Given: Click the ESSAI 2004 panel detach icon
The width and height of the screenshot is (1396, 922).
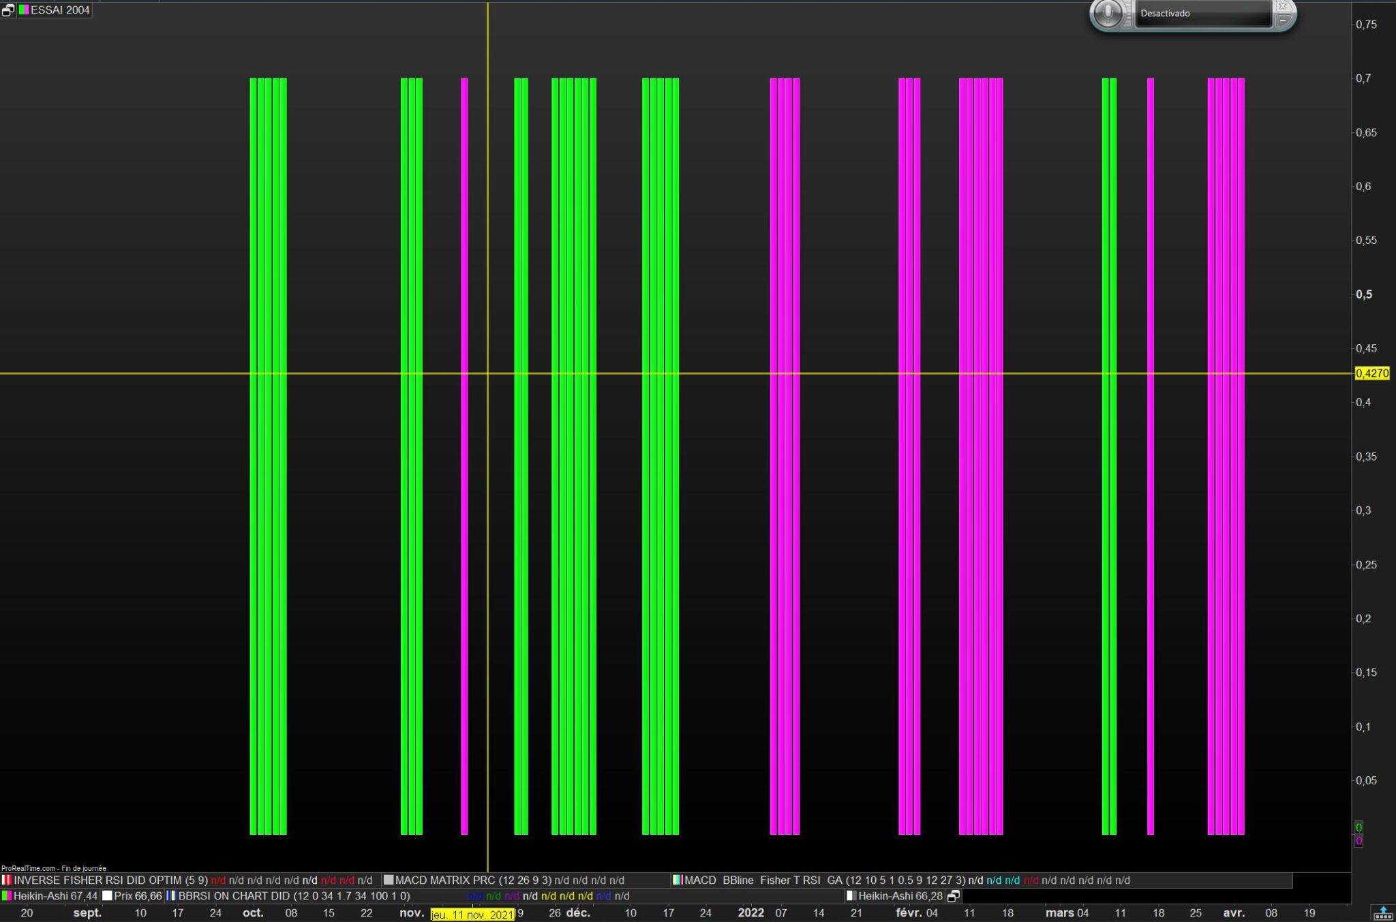Looking at the screenshot, I should pyautogui.click(x=7, y=10).
